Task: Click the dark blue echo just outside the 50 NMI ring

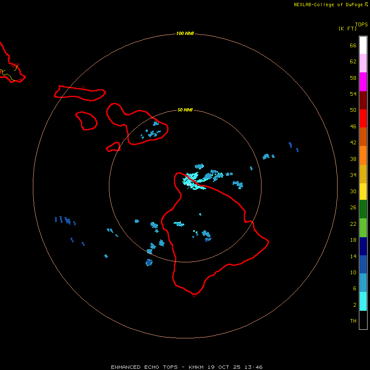Action: tap(149, 262)
